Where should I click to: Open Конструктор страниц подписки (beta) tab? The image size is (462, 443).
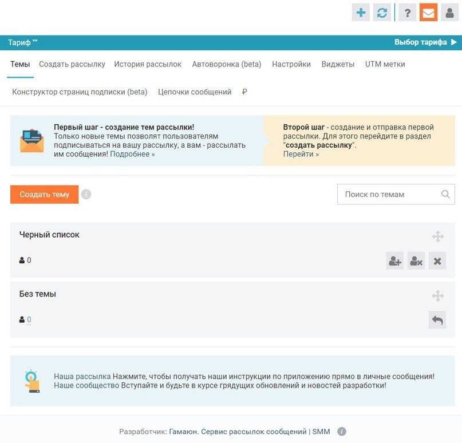pos(80,92)
